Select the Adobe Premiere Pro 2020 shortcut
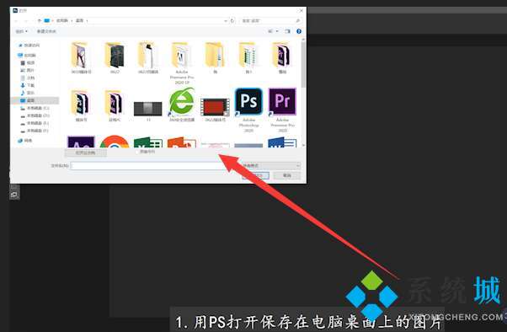Image resolution: width=507 pixels, height=332 pixels. coord(282,110)
